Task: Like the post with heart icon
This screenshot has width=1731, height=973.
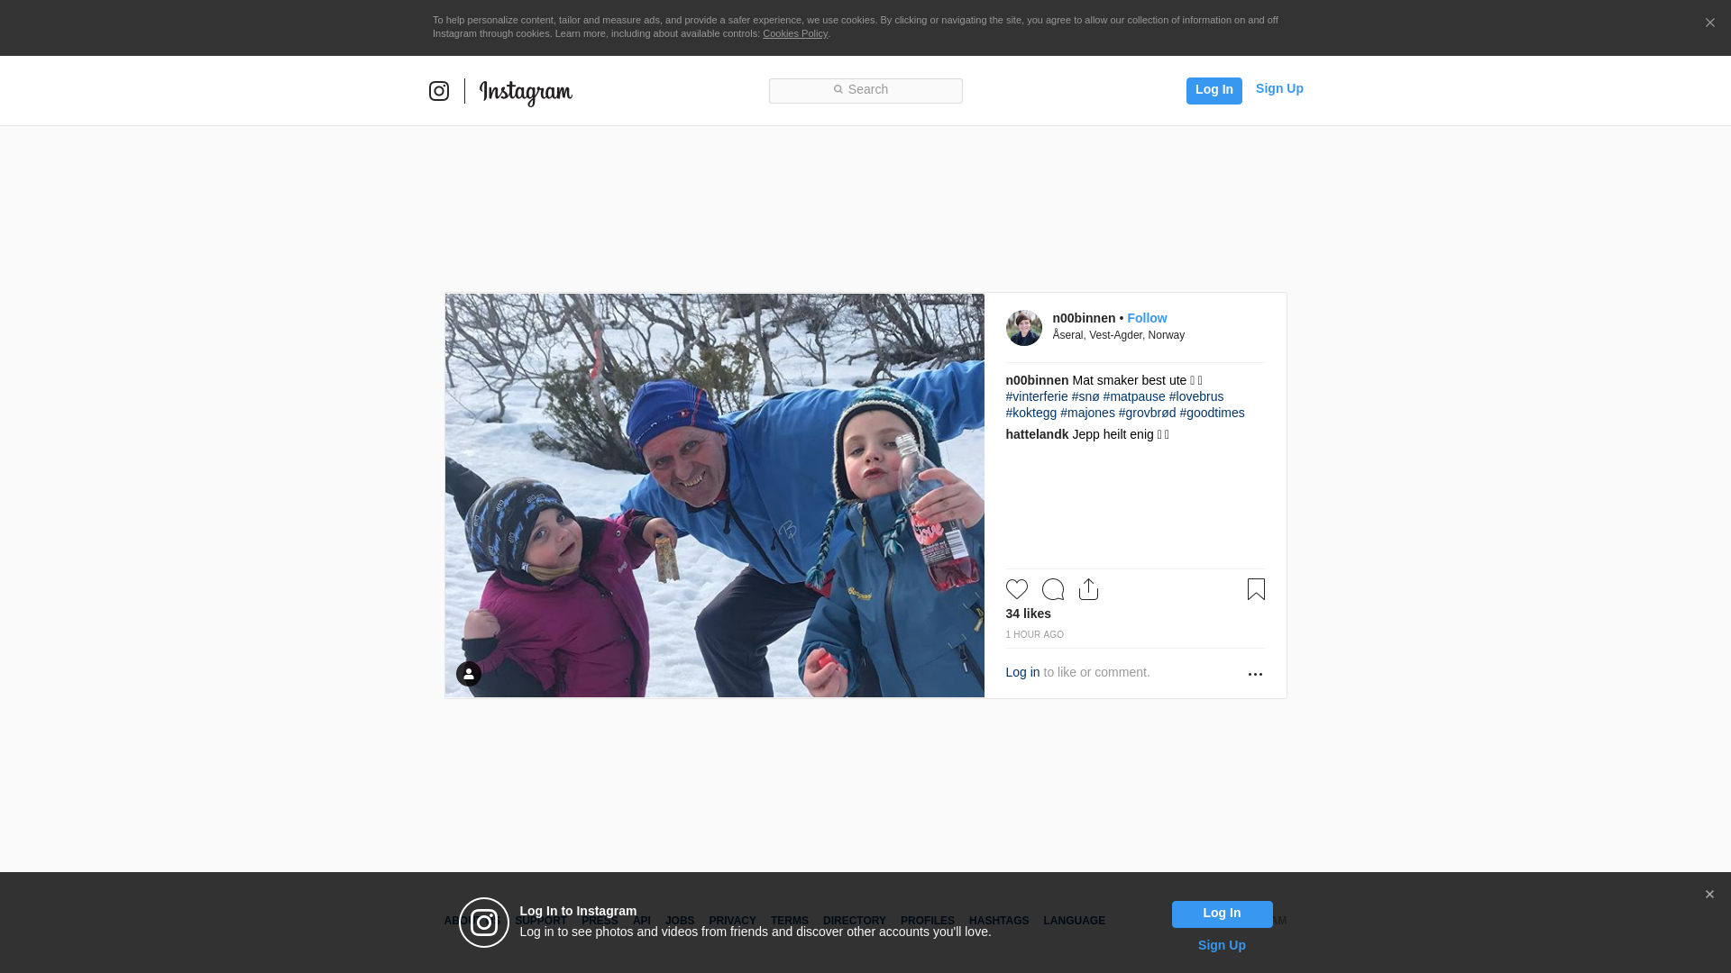Action: [x=1016, y=589]
